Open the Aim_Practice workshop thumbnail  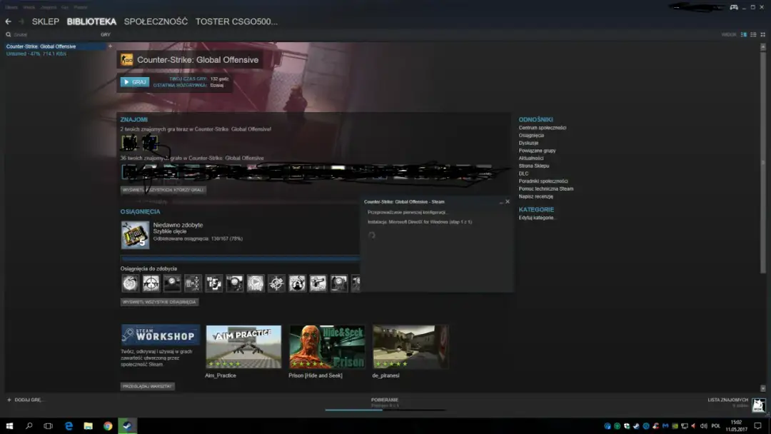(x=243, y=346)
